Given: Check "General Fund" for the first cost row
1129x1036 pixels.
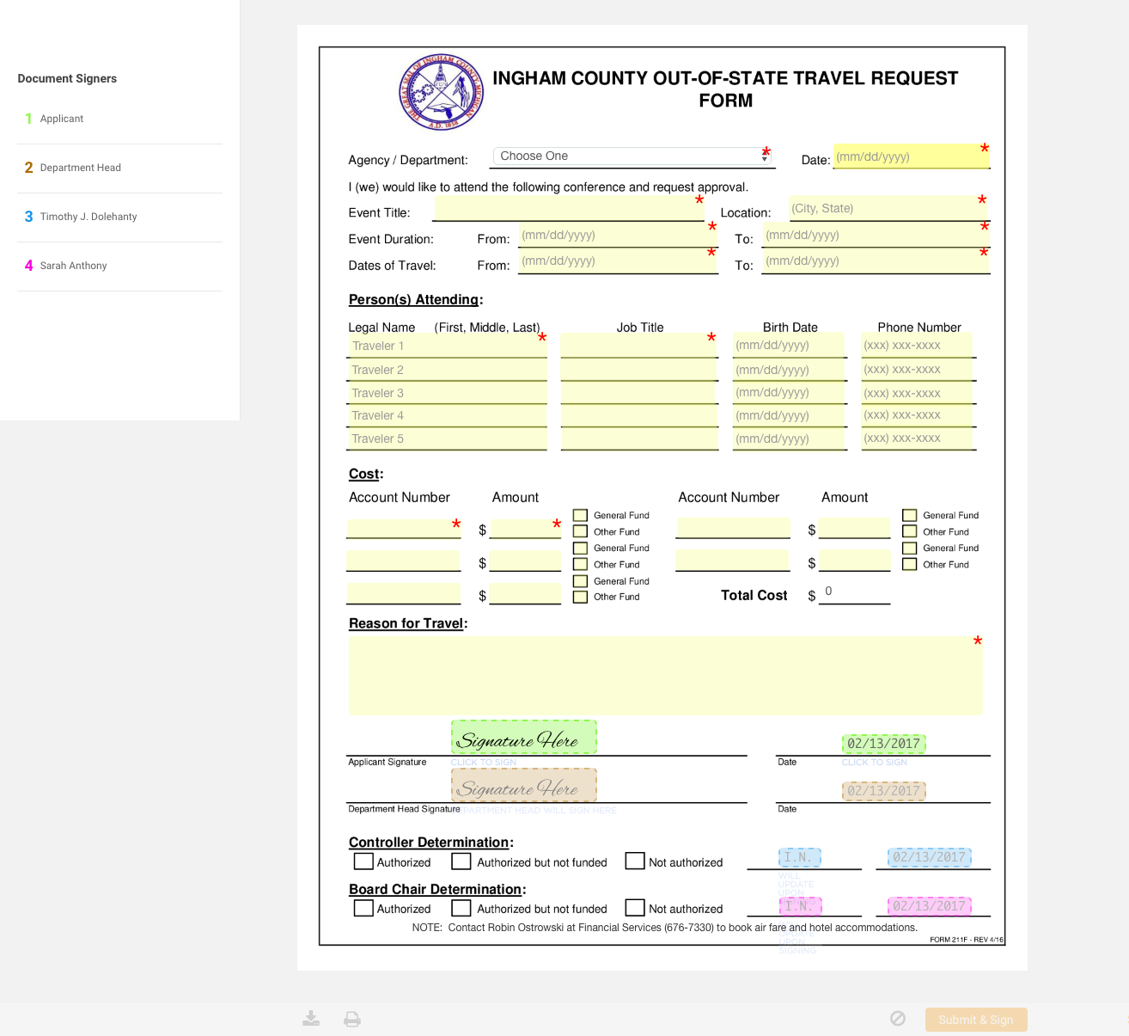Looking at the screenshot, I should click(x=580, y=514).
